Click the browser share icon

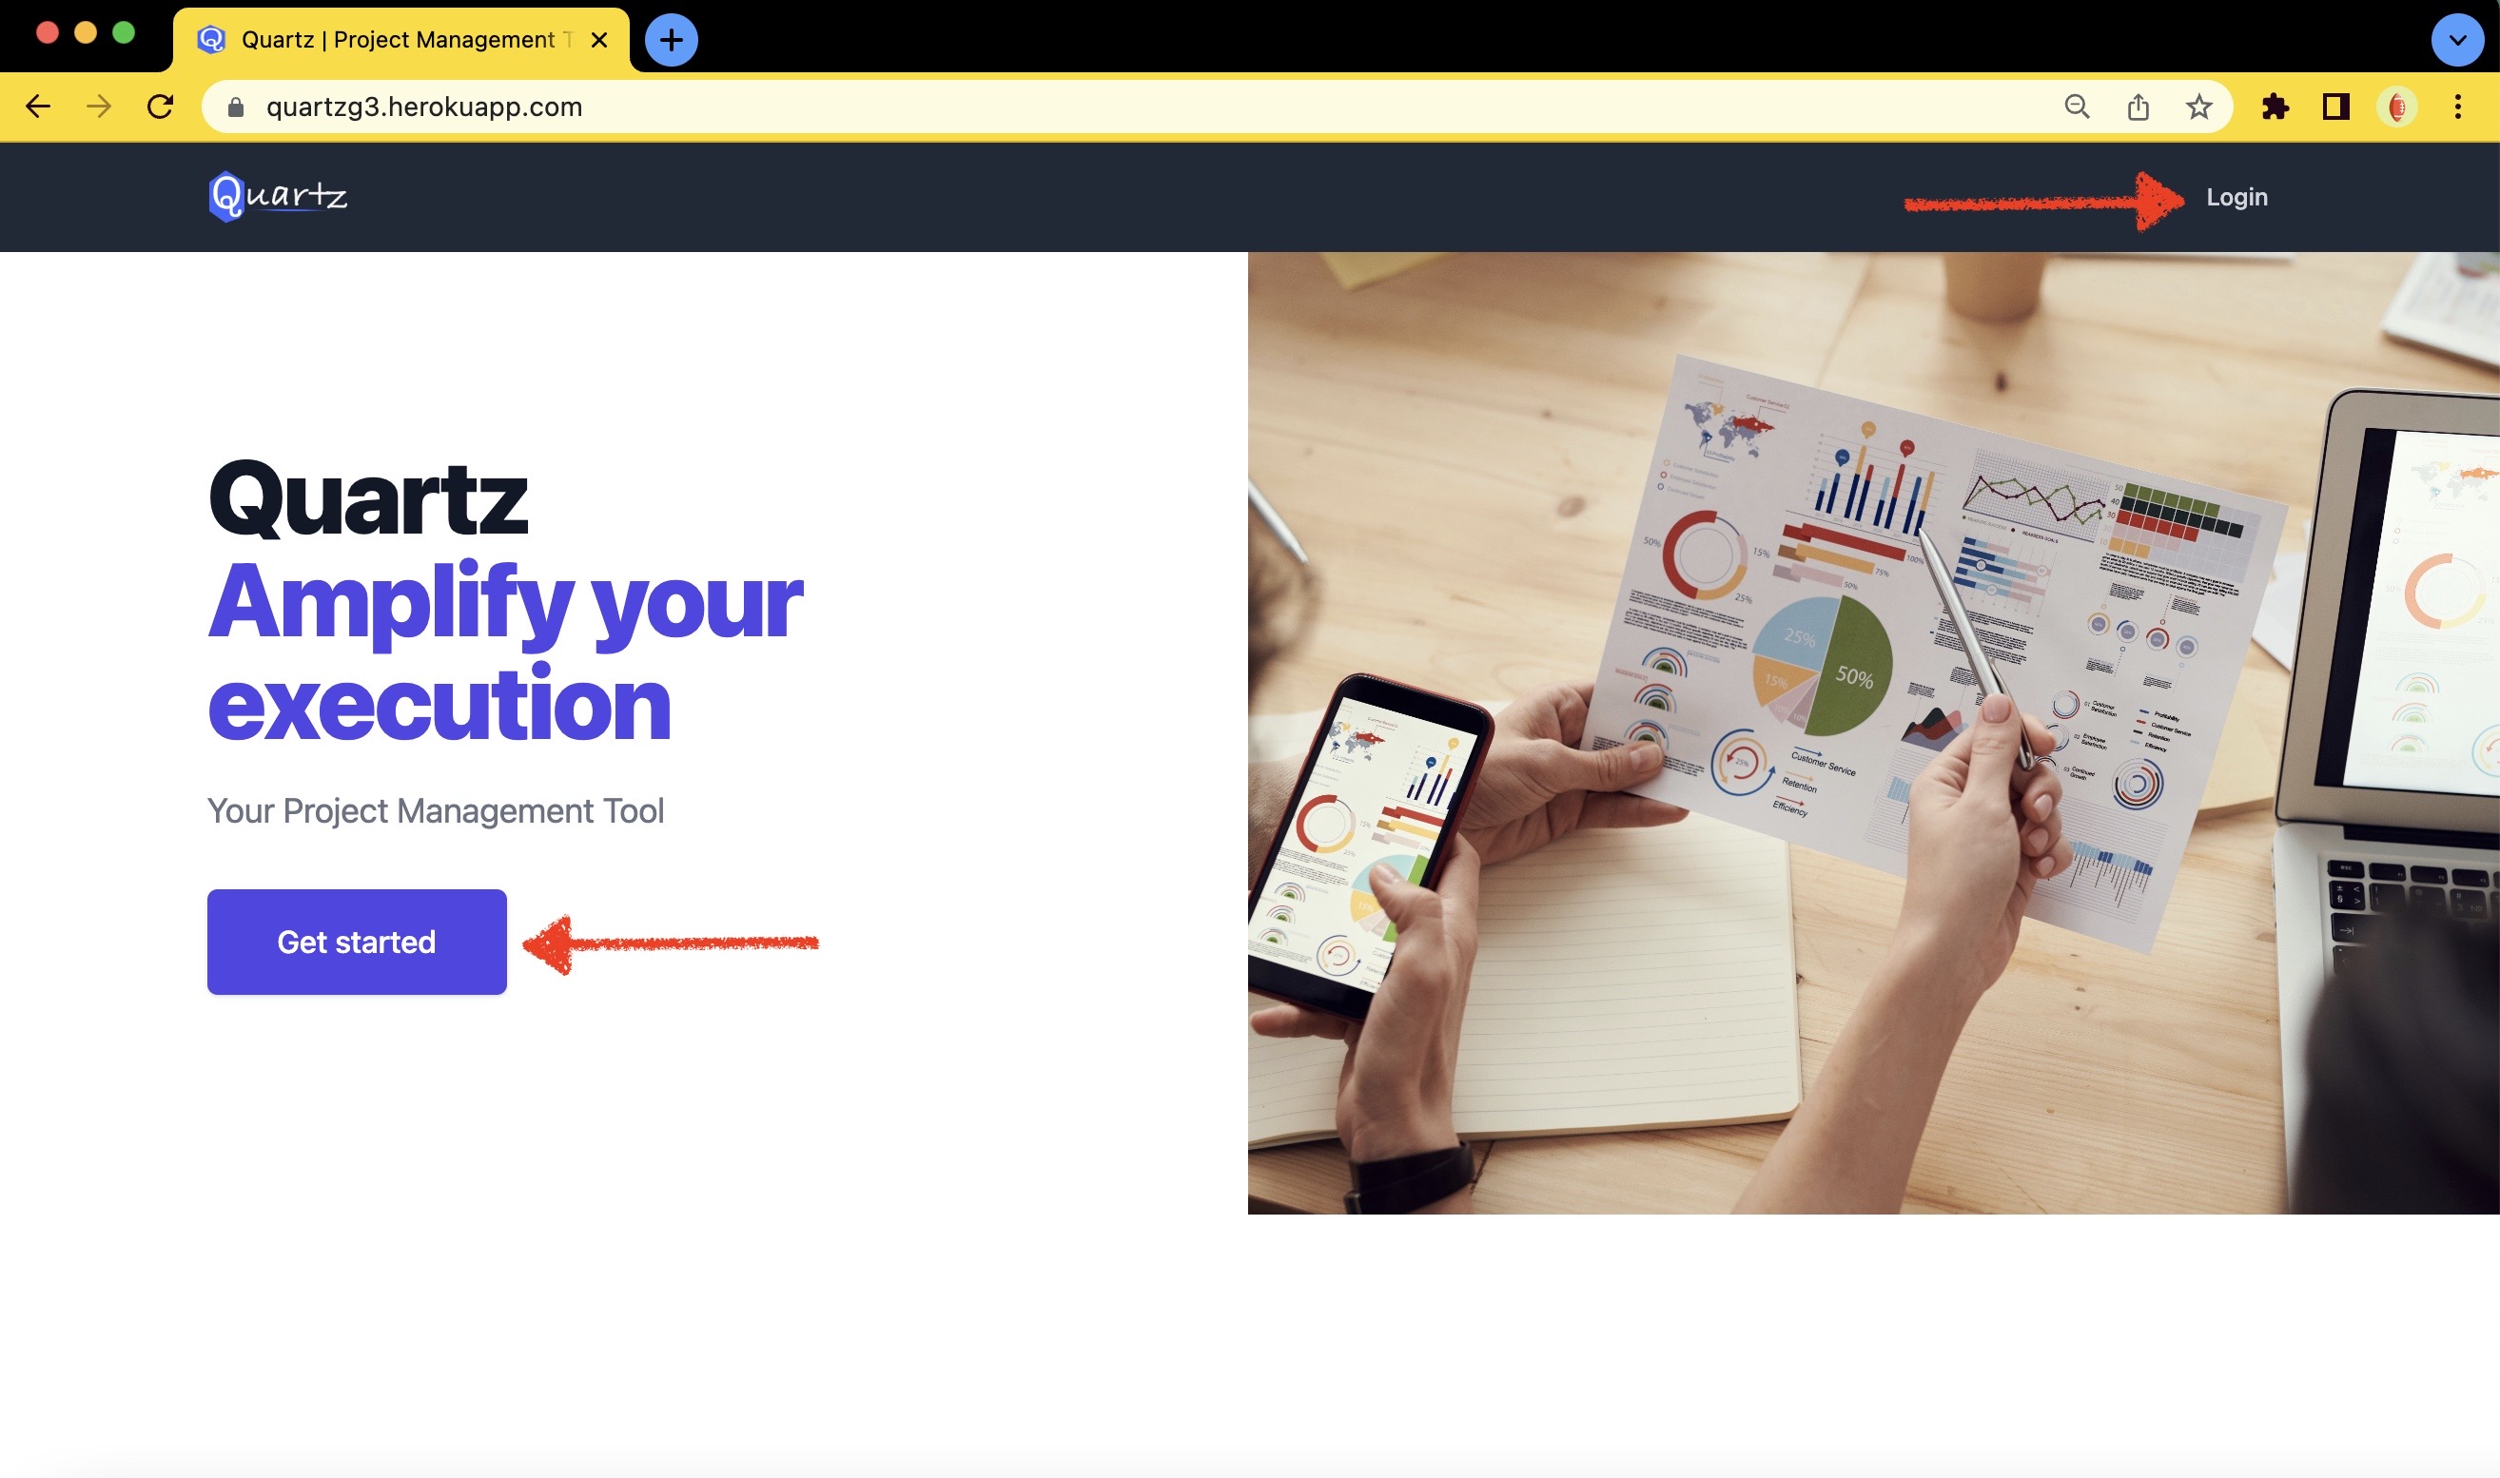pos(2138,106)
